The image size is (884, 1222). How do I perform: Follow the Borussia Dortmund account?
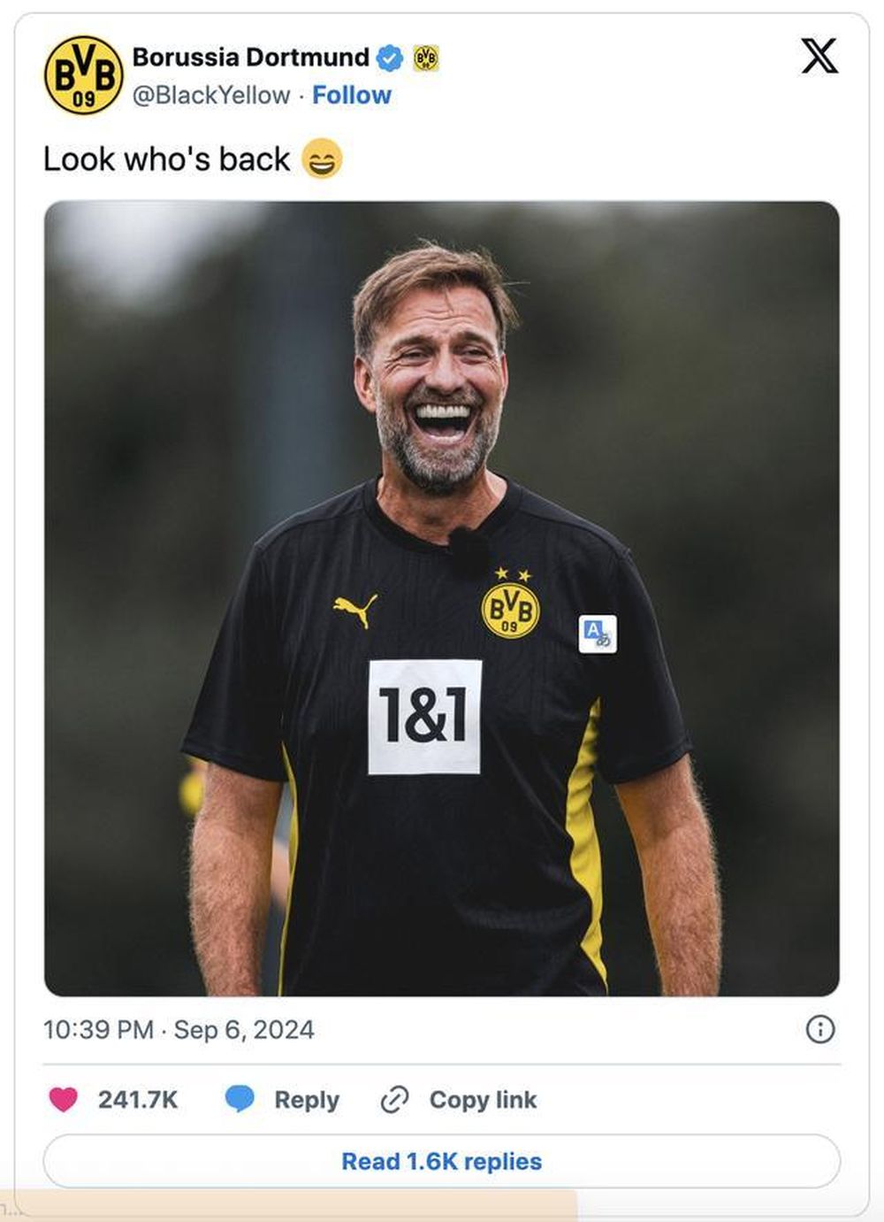351,94
